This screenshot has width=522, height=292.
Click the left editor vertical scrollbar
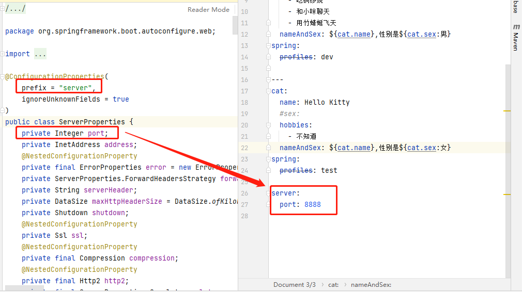click(235, 25)
